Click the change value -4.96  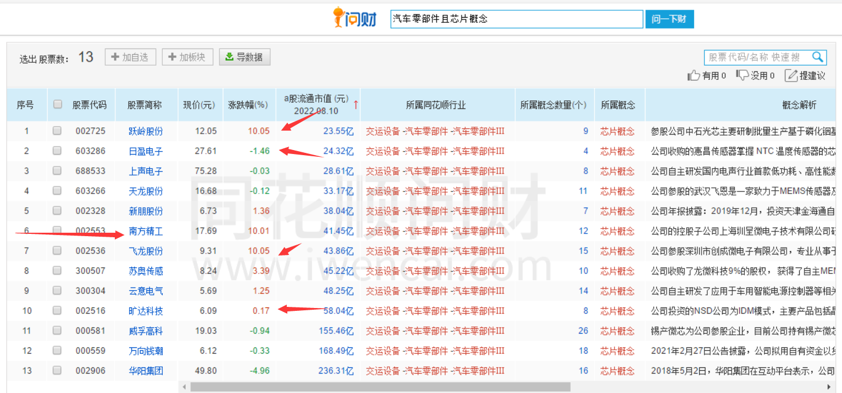(x=259, y=371)
